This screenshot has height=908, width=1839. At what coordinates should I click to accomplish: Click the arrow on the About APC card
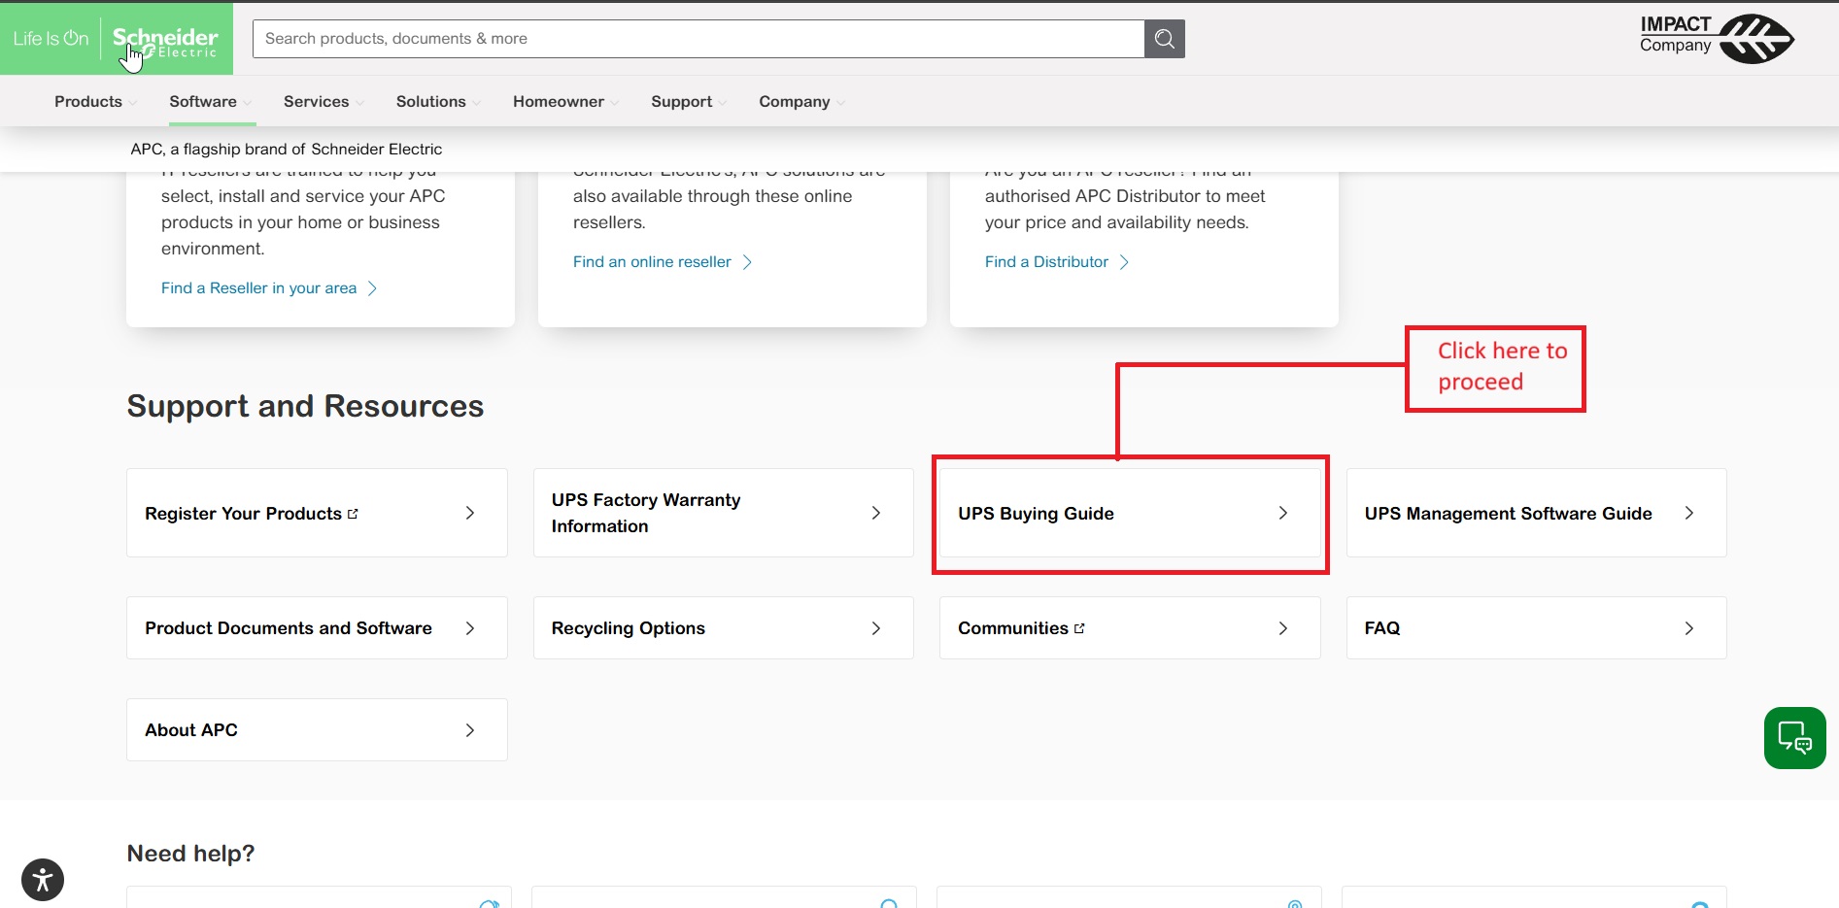pos(470,730)
